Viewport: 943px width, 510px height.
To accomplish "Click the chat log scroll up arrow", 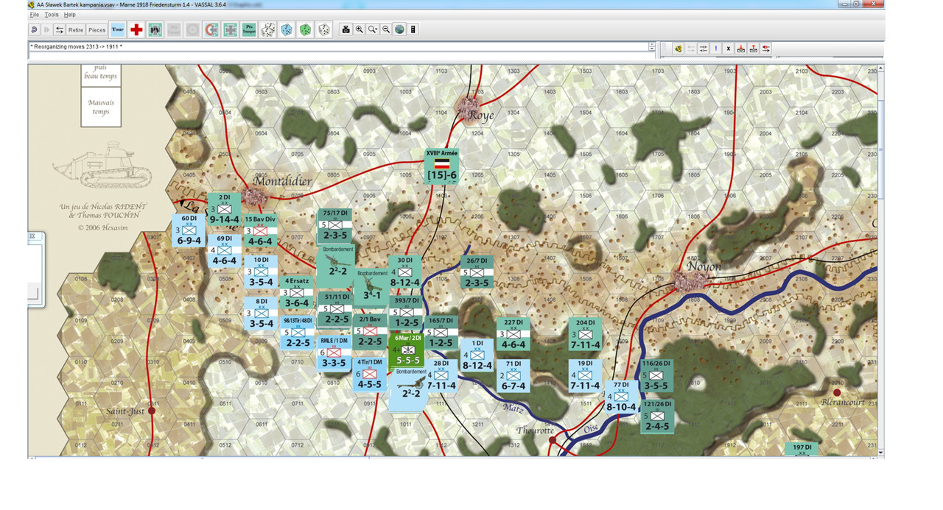I will point(652,44).
